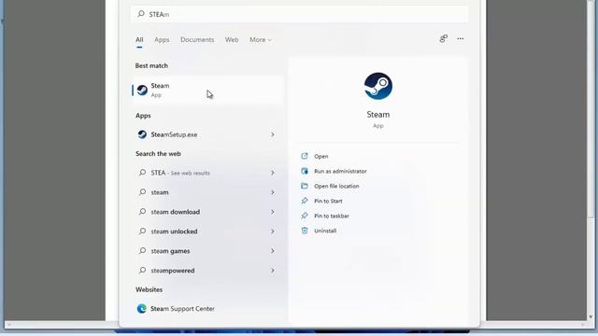This screenshot has width=598, height=336.
Task: Click the Open action icon
Action: click(x=305, y=156)
